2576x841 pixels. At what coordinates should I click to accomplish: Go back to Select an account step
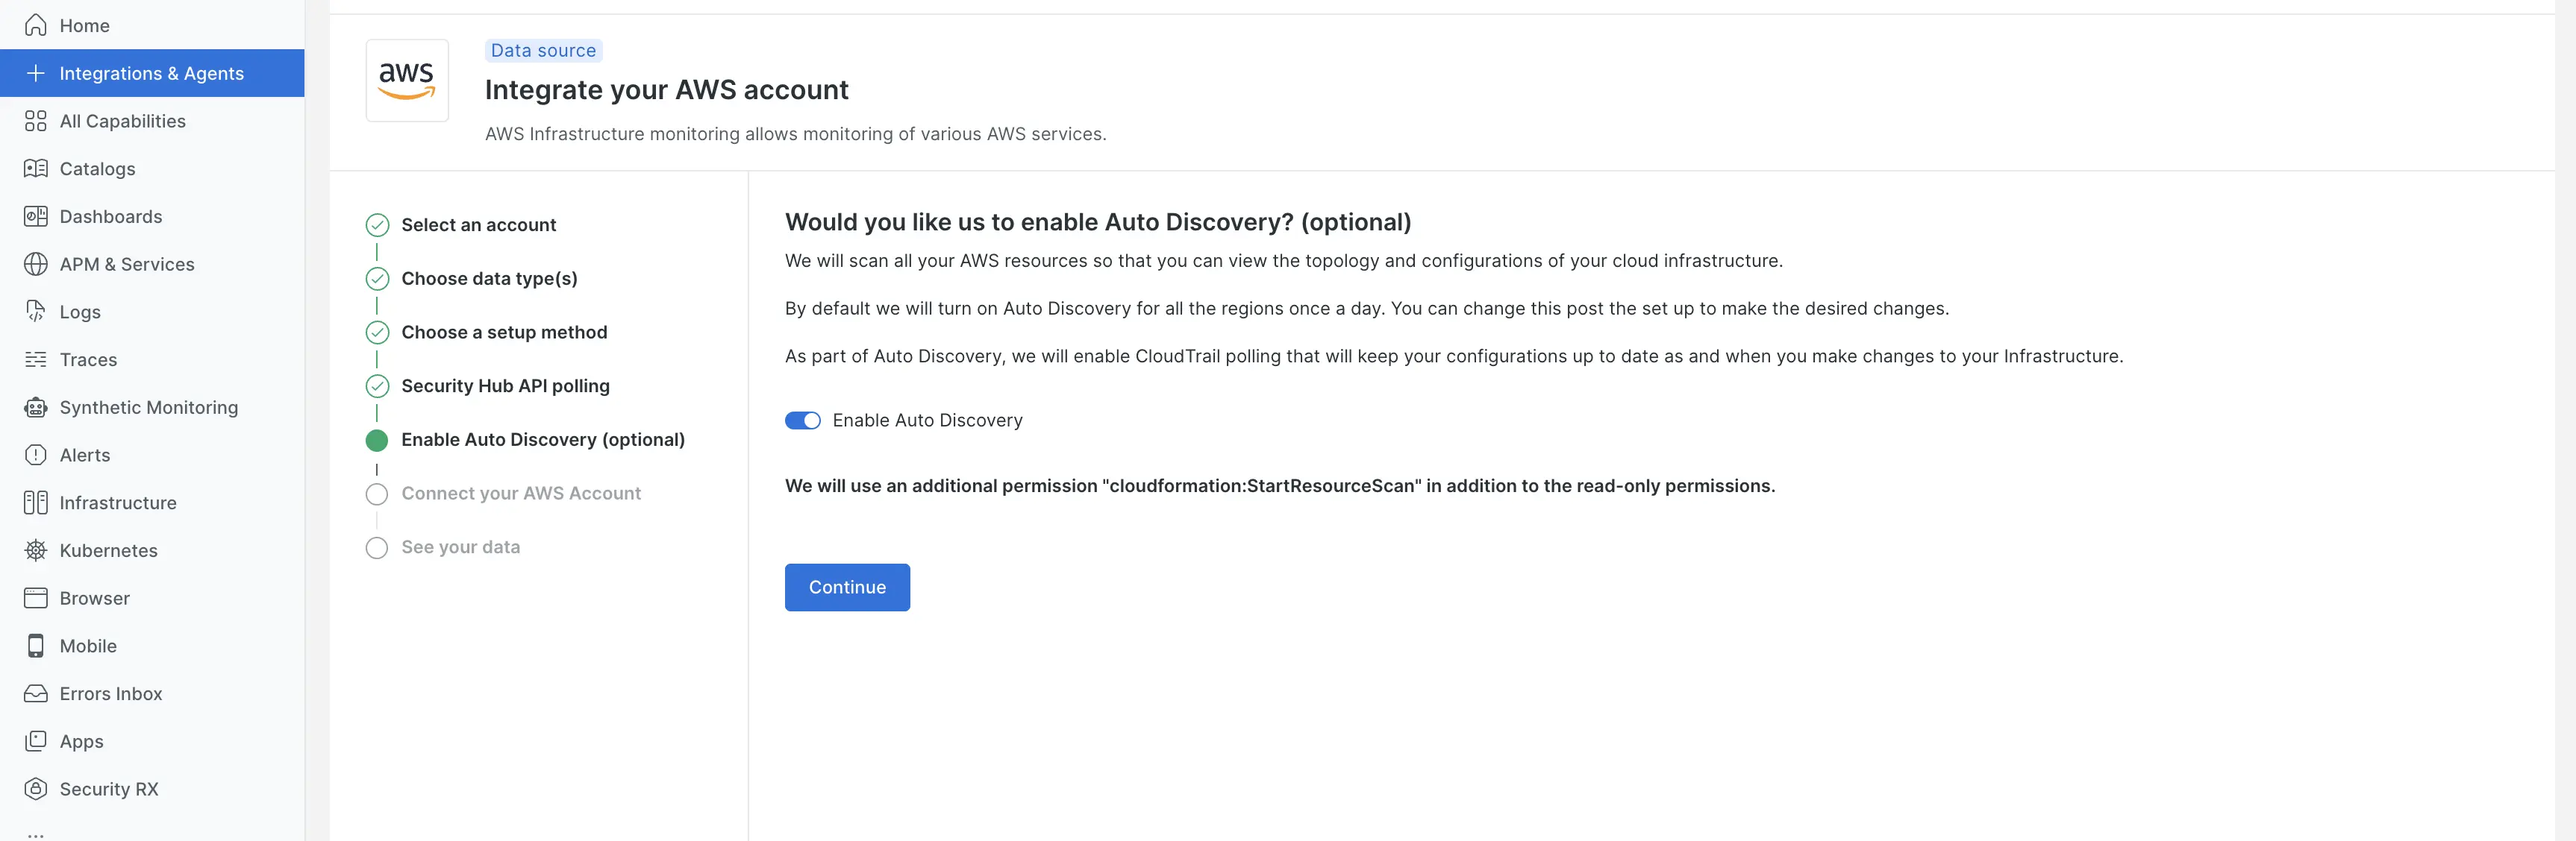click(479, 224)
